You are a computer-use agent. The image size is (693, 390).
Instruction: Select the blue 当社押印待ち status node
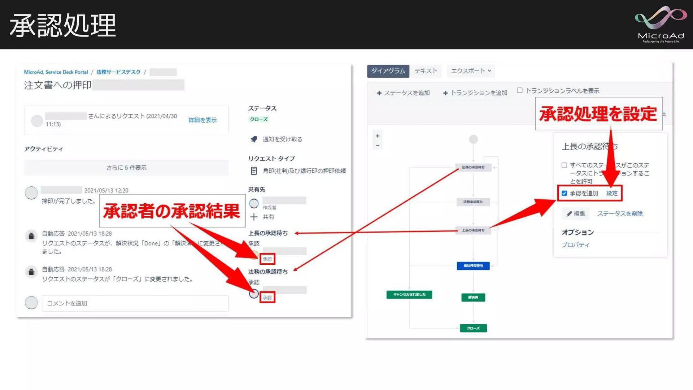click(473, 266)
